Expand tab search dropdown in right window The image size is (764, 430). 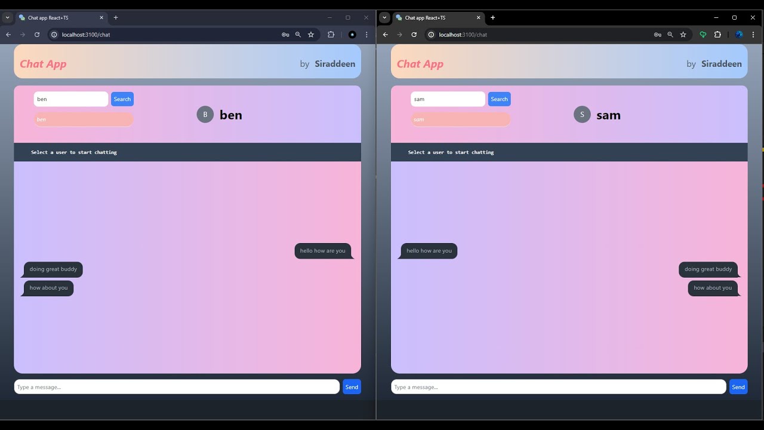click(x=384, y=17)
